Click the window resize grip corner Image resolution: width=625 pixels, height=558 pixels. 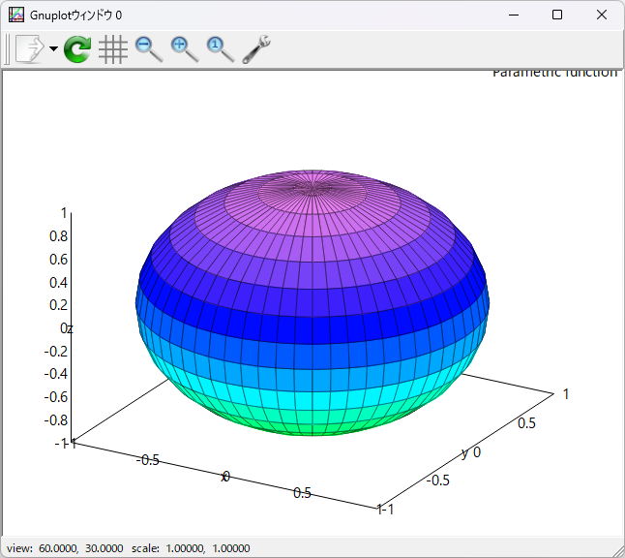(618, 551)
